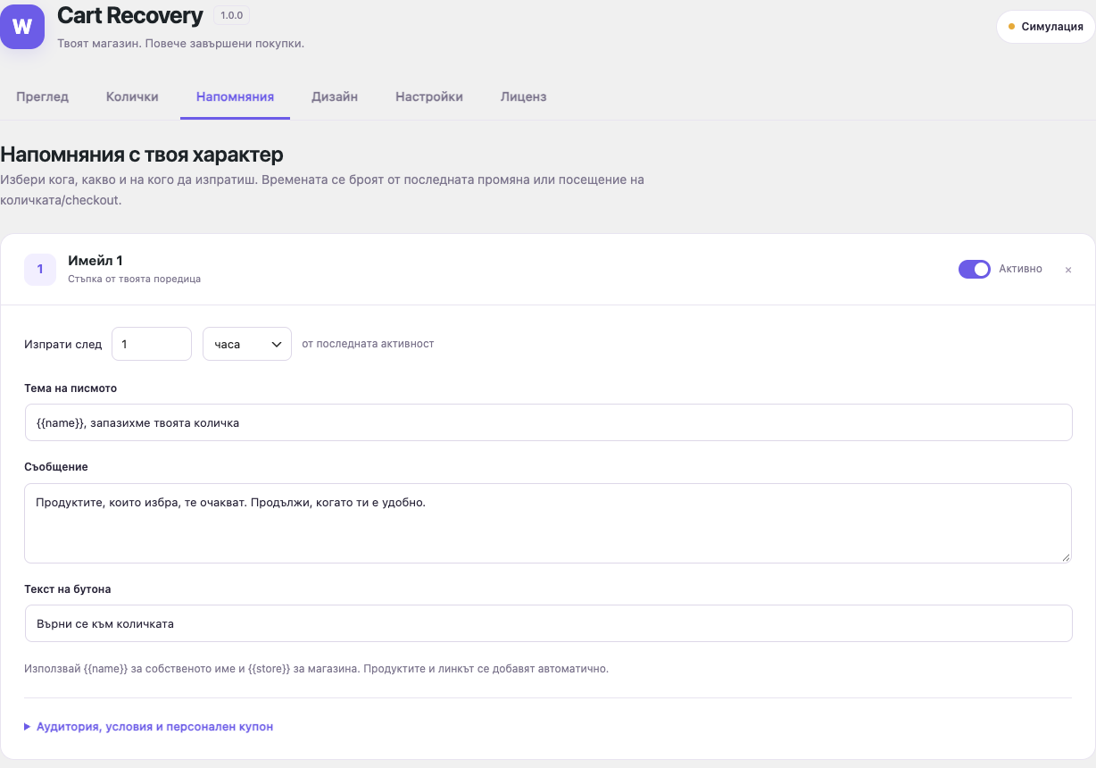Click into the Съобщение textarea
This screenshot has height=768, width=1096.
(548, 523)
